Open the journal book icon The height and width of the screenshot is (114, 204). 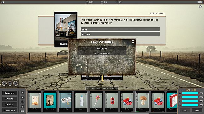point(200,2)
